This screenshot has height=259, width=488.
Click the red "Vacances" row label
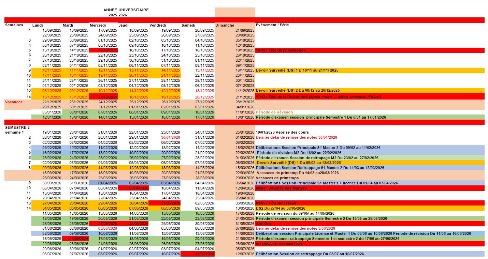click(14, 102)
